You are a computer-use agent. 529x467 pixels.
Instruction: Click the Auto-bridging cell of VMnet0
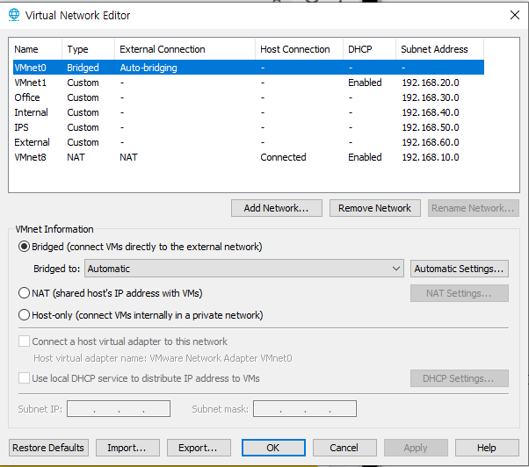(149, 68)
